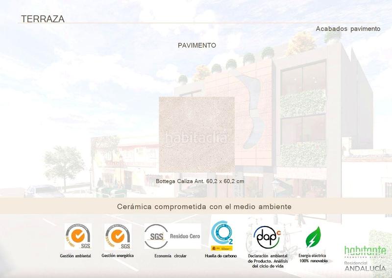The width and height of the screenshot is (392, 278).
Task: Click the Huella de carbono label
Action: (220, 256)
